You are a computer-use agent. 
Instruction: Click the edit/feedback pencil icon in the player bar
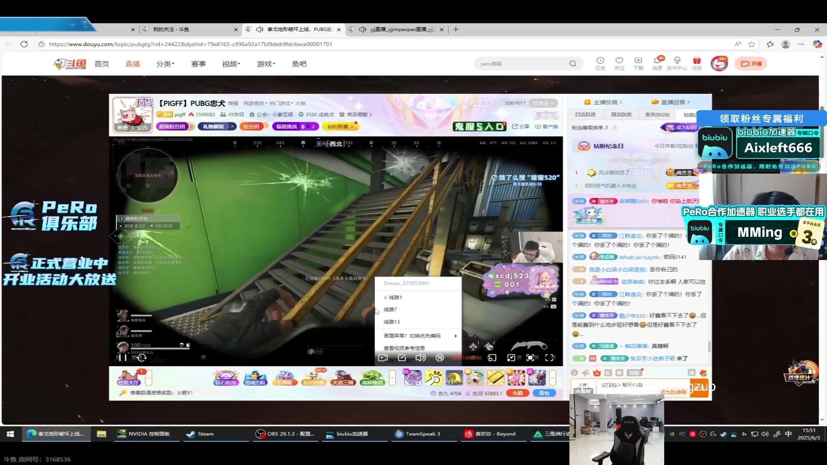pos(402,358)
